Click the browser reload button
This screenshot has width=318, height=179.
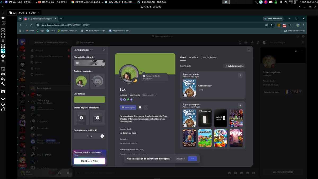point(31,25)
